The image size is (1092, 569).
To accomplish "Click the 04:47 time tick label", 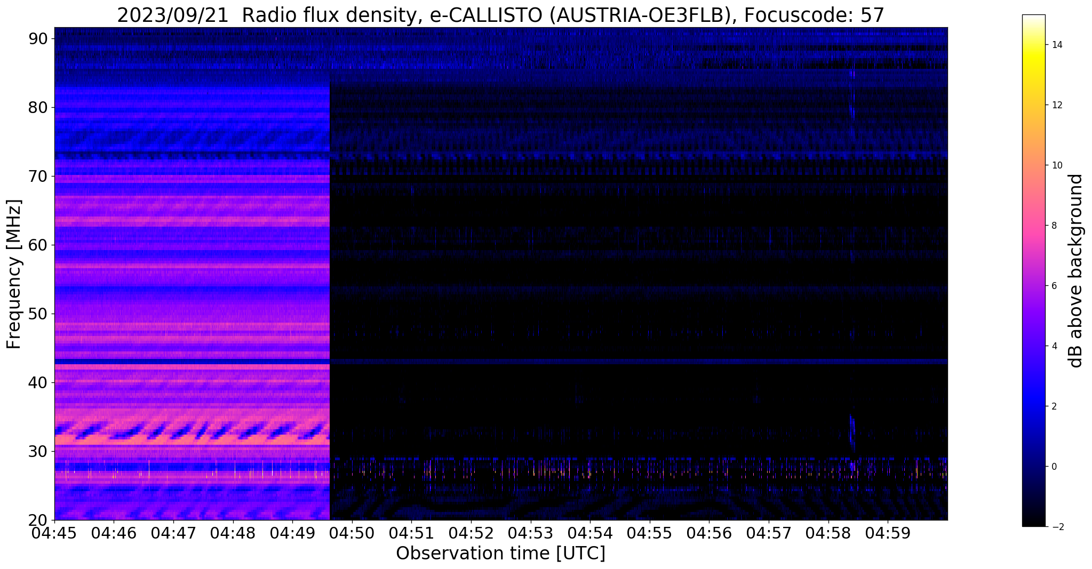I will pyautogui.click(x=173, y=533).
